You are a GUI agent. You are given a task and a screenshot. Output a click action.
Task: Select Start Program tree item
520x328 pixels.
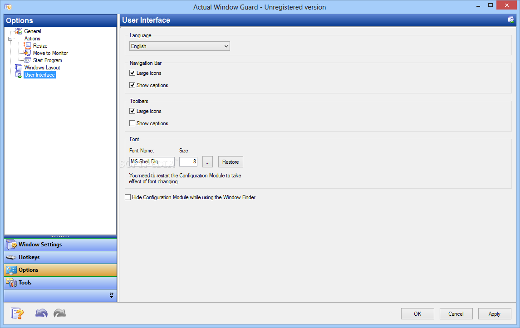pos(48,60)
